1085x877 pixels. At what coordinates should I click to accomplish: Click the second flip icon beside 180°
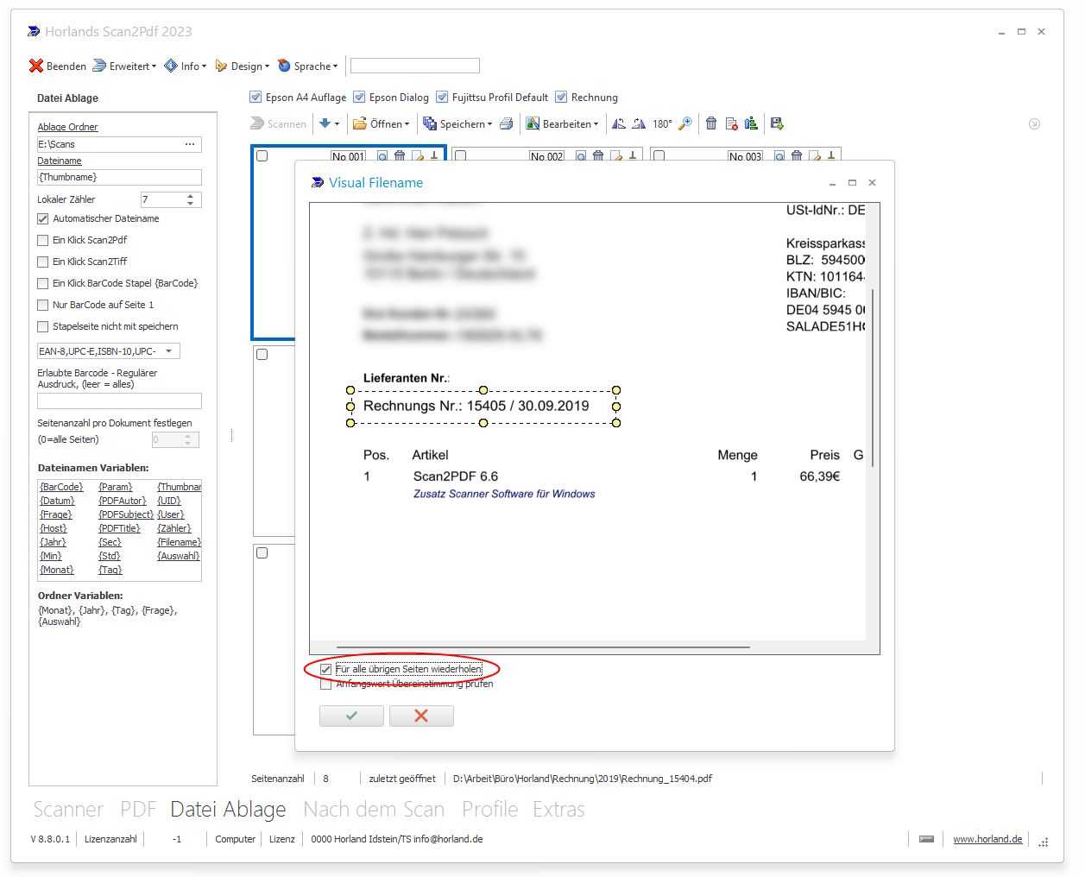pyautogui.click(x=639, y=123)
